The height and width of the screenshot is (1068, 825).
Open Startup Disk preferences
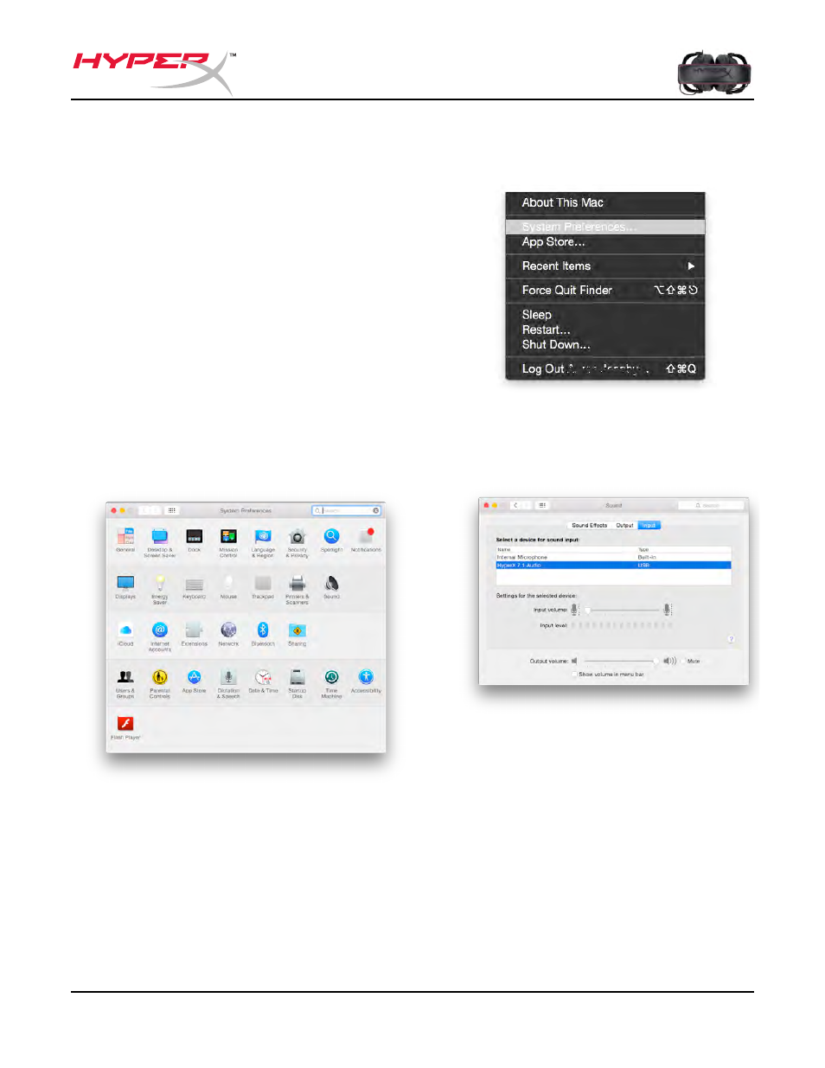[297, 683]
